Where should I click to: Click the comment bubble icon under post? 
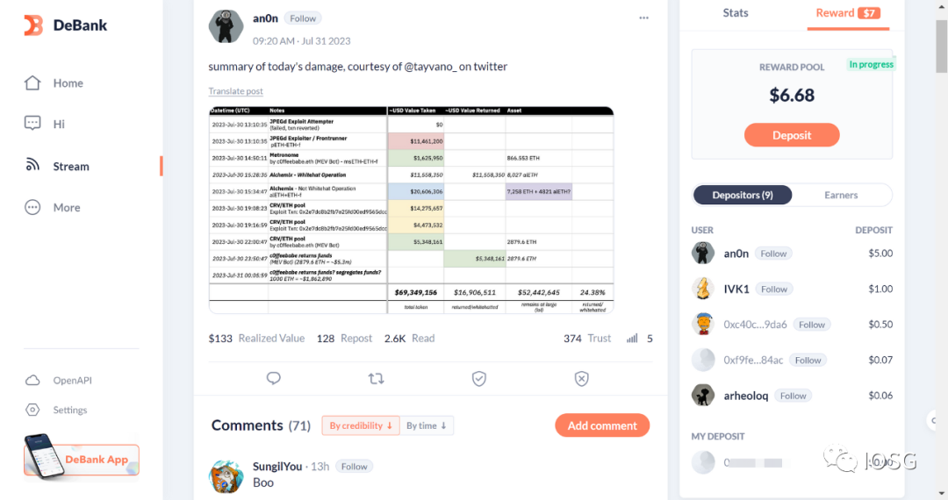(x=274, y=379)
